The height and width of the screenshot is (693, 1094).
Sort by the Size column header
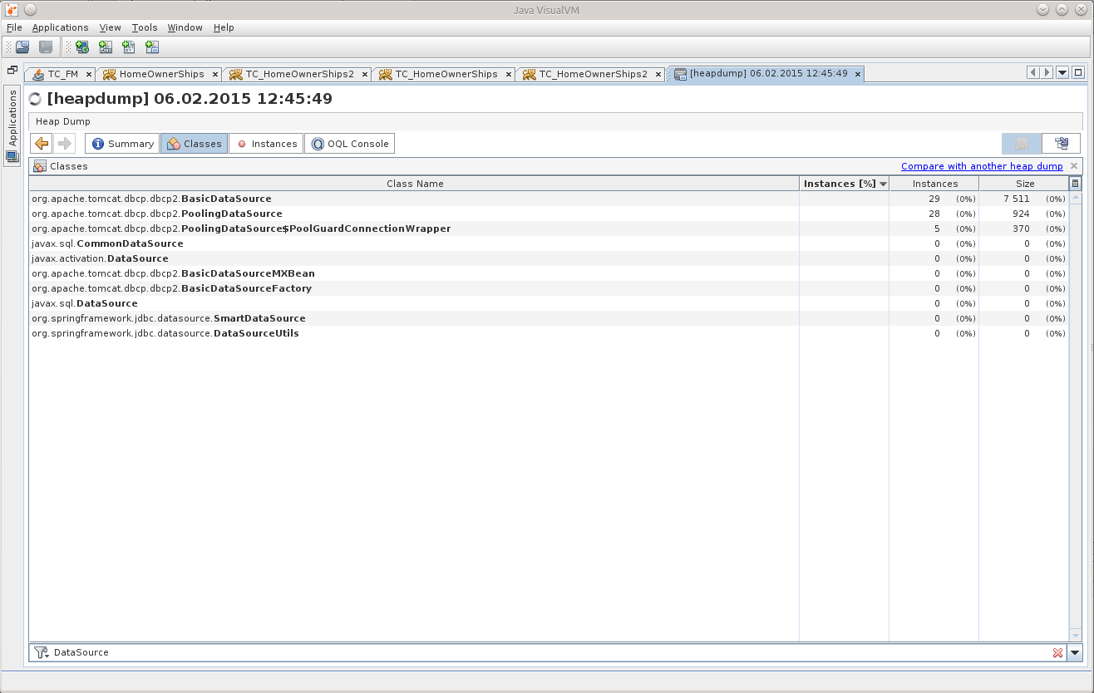coord(1024,184)
